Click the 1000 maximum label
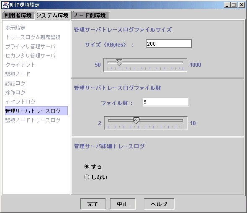 coord(196,65)
